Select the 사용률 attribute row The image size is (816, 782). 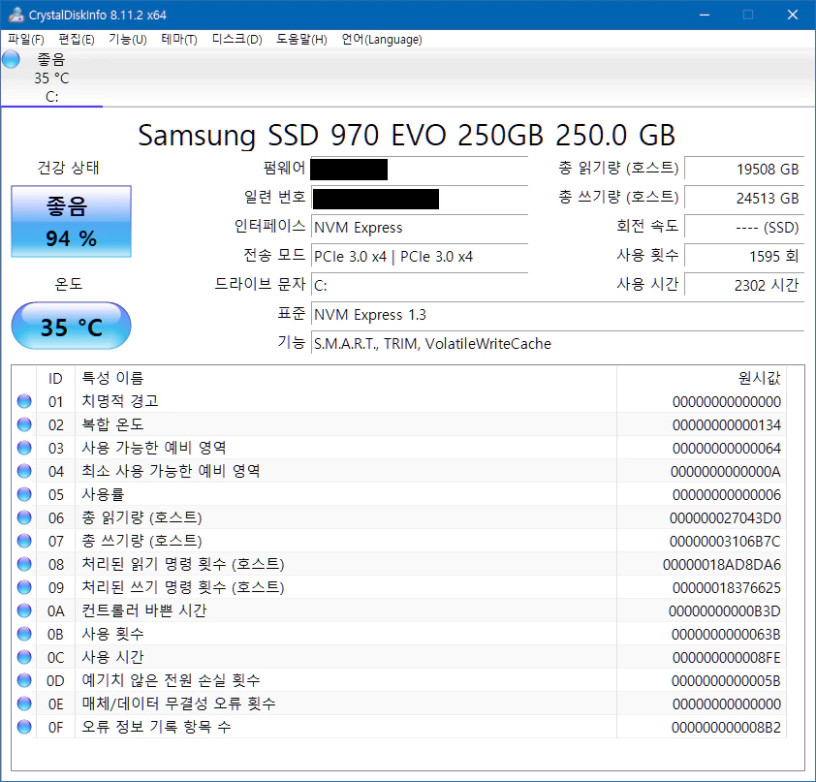pyautogui.click(x=398, y=494)
